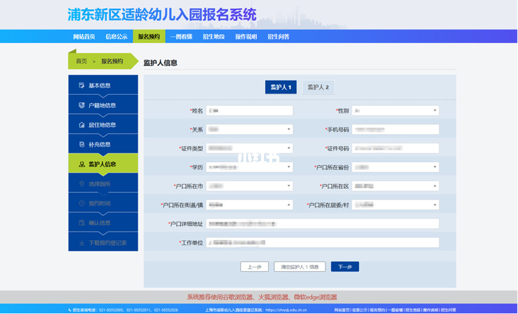Switch to the 监护人 1 tab

(x=281, y=87)
